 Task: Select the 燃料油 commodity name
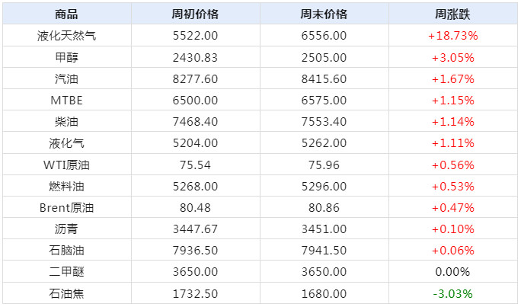coord(66,186)
